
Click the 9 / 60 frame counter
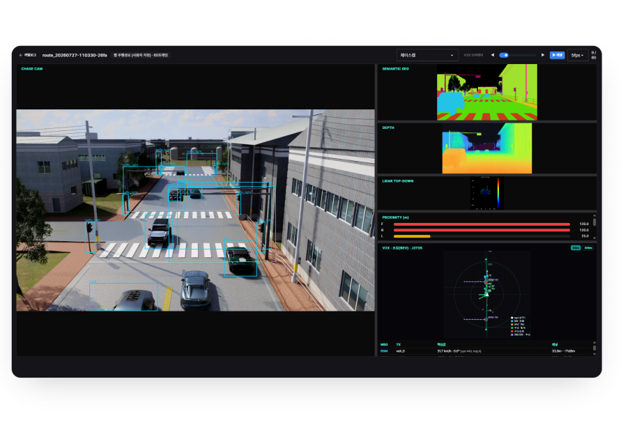[594, 55]
